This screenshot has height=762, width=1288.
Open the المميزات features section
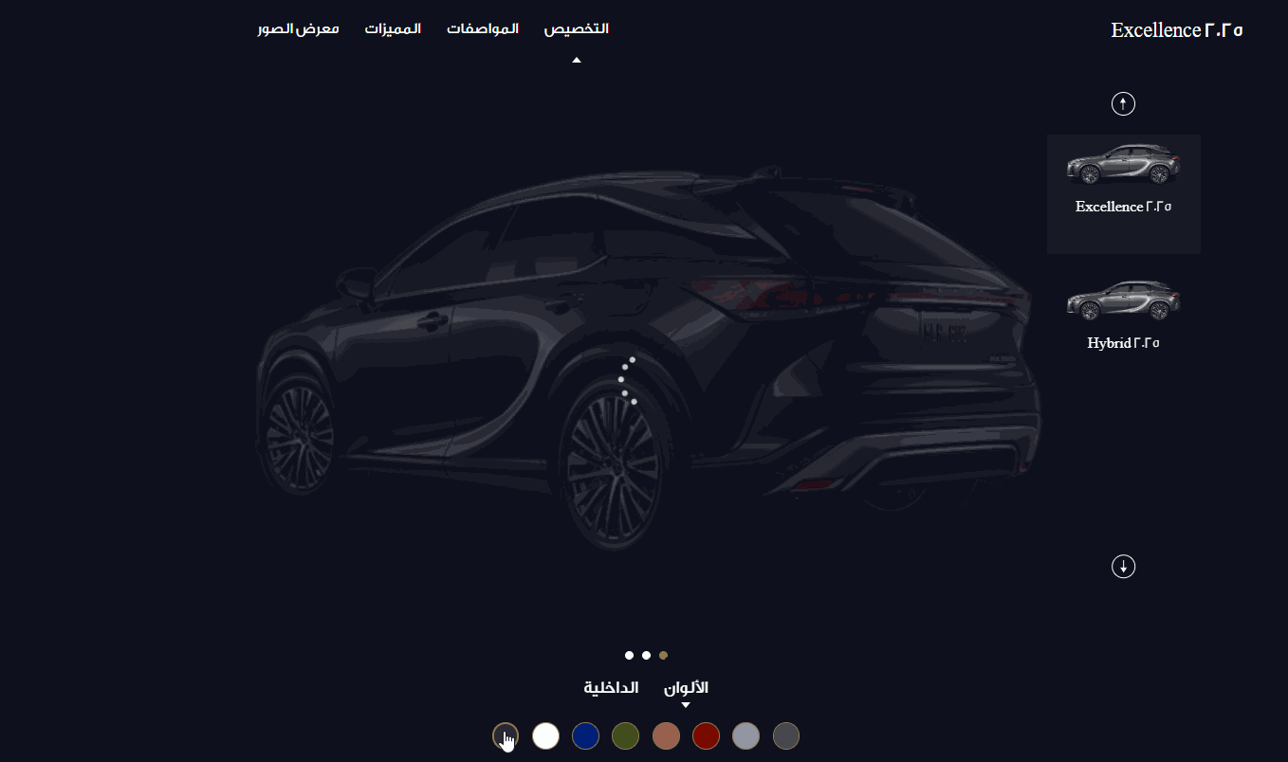click(x=393, y=28)
